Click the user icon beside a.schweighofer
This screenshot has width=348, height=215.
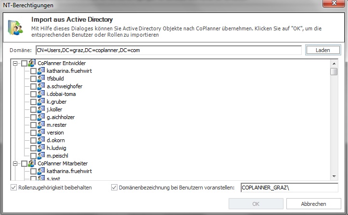(41, 86)
